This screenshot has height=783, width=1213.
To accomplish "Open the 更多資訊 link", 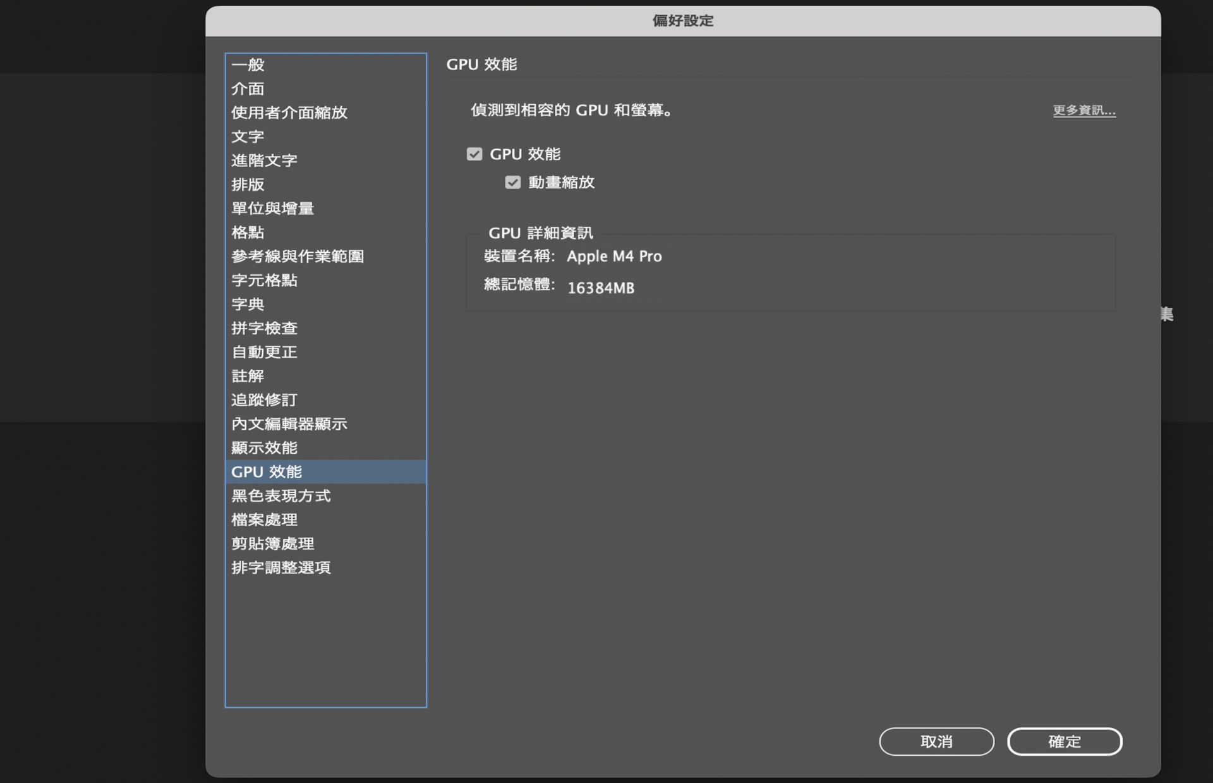I will (x=1083, y=110).
